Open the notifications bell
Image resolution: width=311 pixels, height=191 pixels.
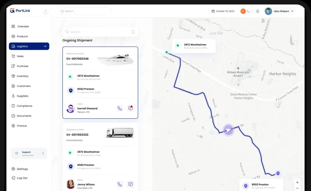[258, 11]
